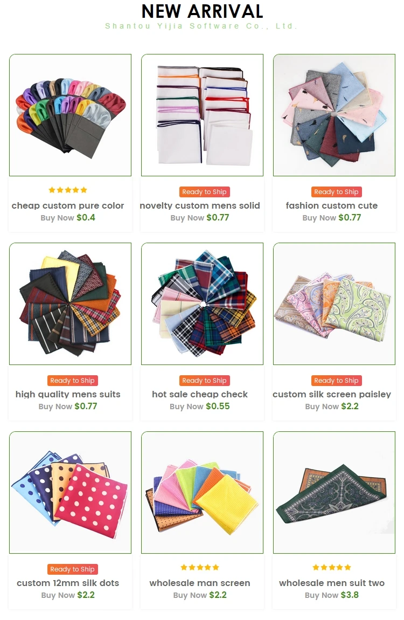This screenshot has width=404, height=620.
Task: Click Buy Now $3.8 price
Action: 332,595
